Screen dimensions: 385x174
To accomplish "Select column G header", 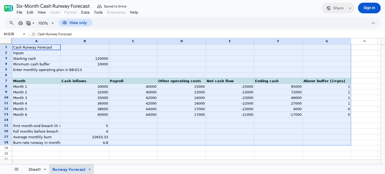I will point(327,41).
